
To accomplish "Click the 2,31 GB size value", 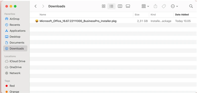I will [x=142, y=21].
